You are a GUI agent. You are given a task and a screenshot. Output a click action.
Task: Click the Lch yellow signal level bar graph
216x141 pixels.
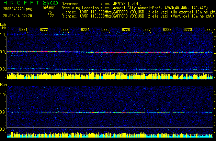(x=110, y=76)
